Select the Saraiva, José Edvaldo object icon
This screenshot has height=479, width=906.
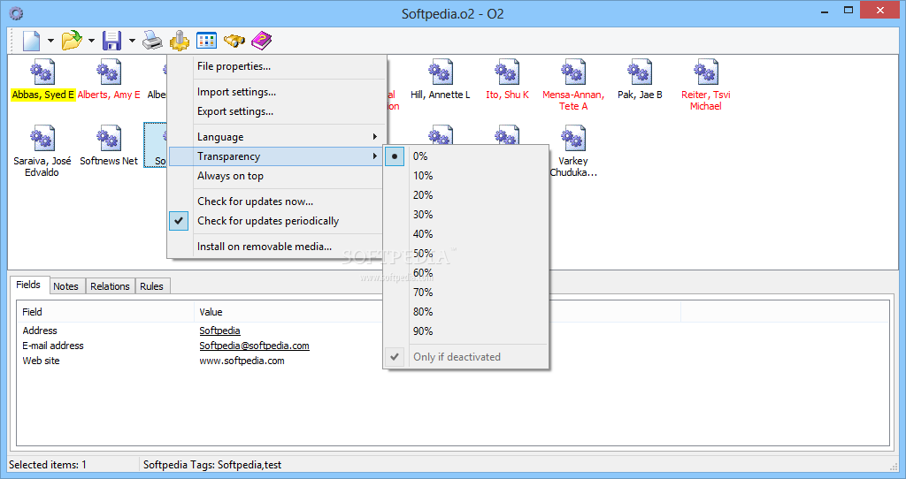point(42,139)
